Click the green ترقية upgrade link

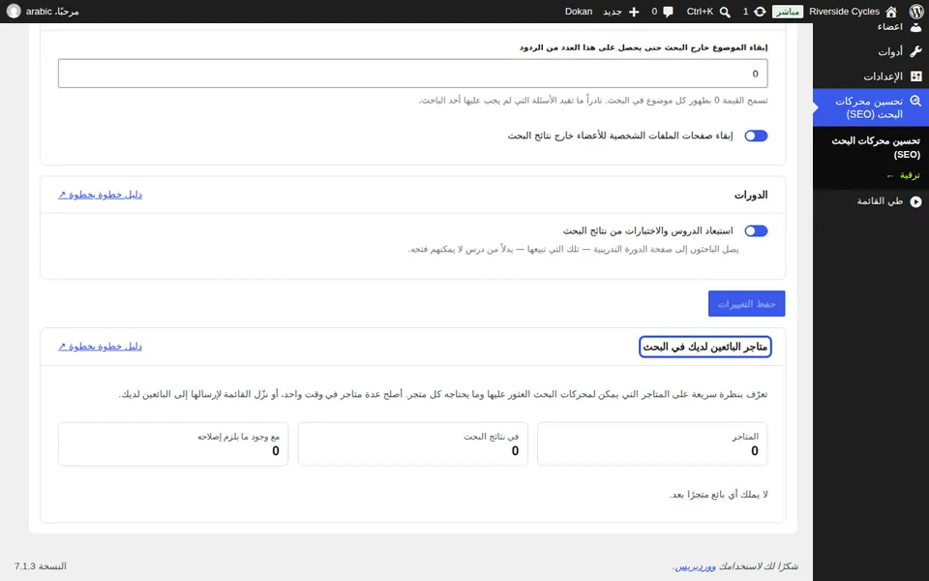[x=904, y=175]
